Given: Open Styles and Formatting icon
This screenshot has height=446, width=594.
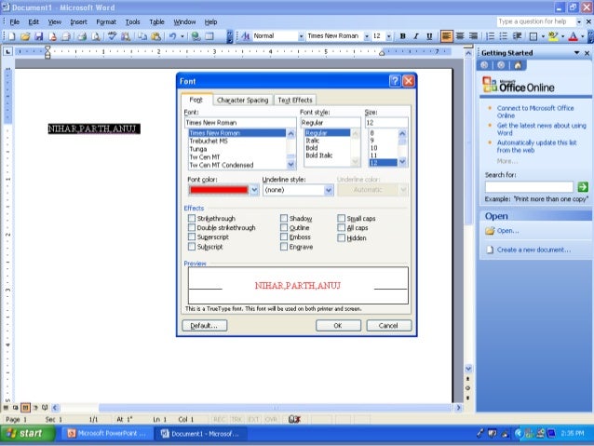Looking at the screenshot, I should (246, 36).
